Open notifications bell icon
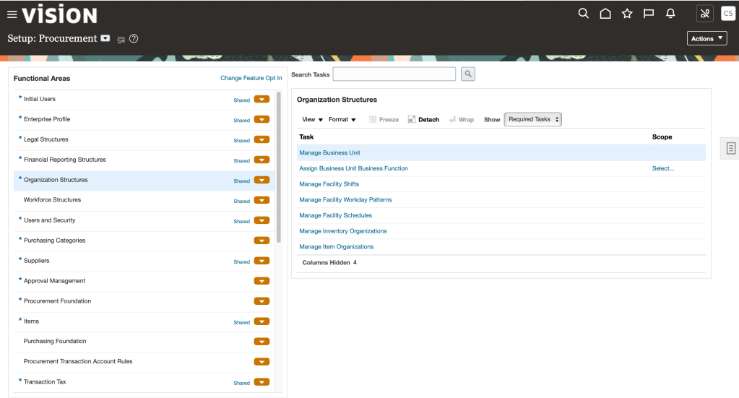The height and width of the screenshot is (398, 739). tap(670, 14)
